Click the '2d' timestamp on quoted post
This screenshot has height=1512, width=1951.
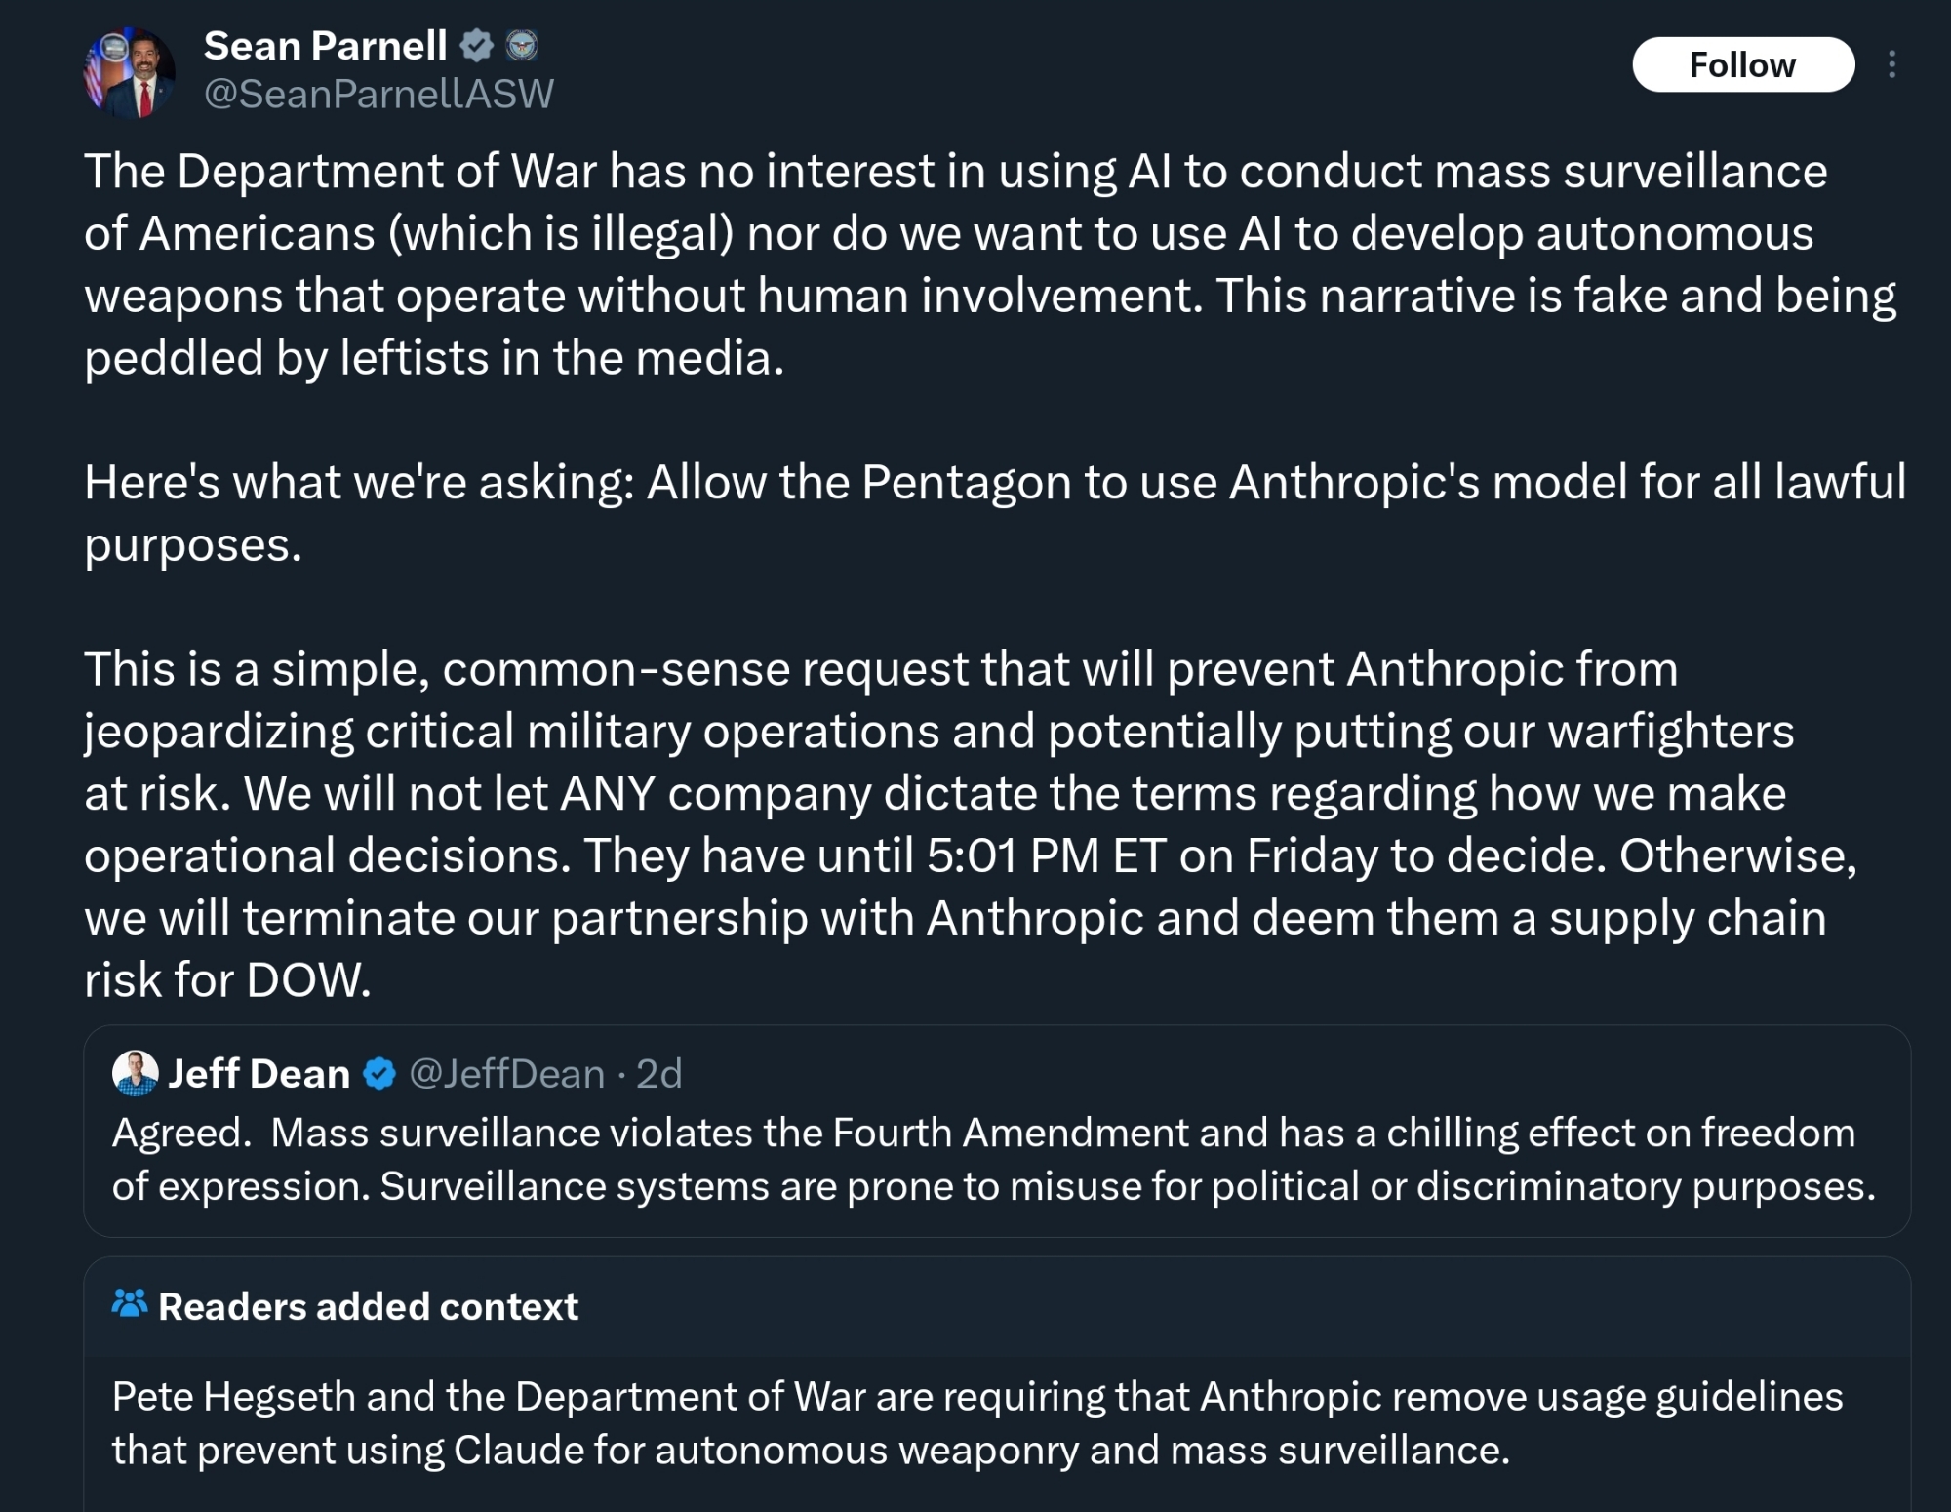click(659, 1074)
